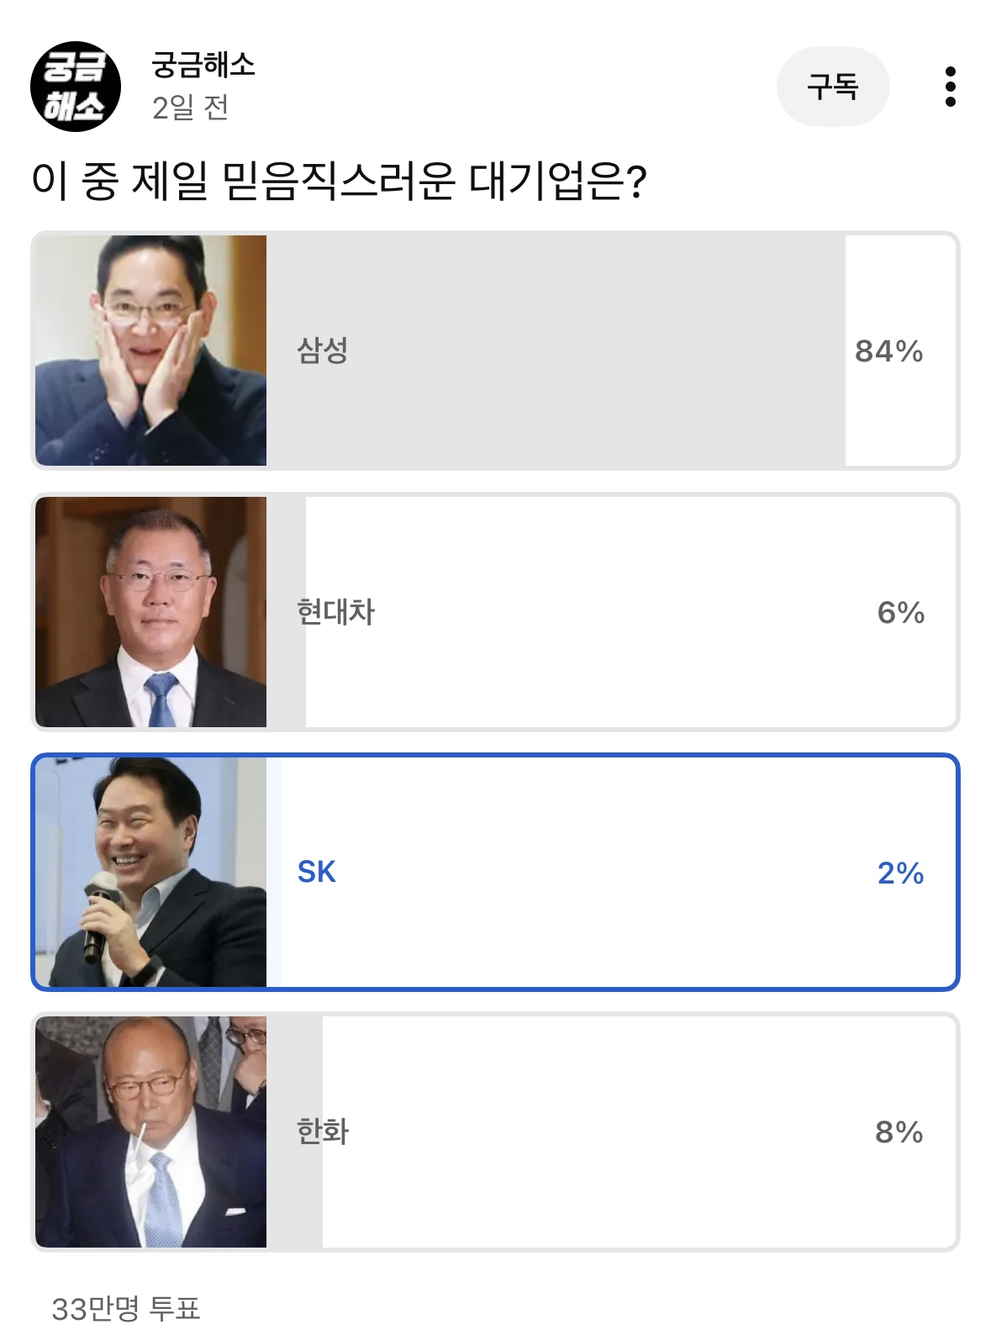Open the three-dot more options menu
991x1335 pixels.
pyautogui.click(x=951, y=87)
